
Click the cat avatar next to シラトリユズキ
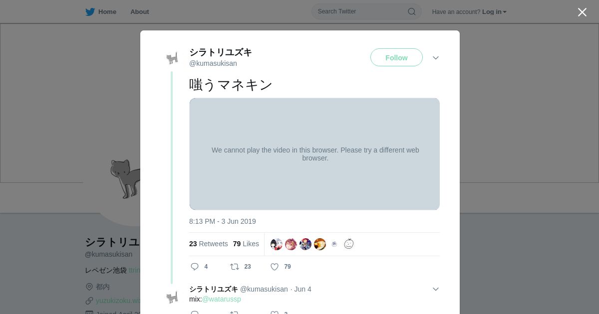tap(172, 58)
